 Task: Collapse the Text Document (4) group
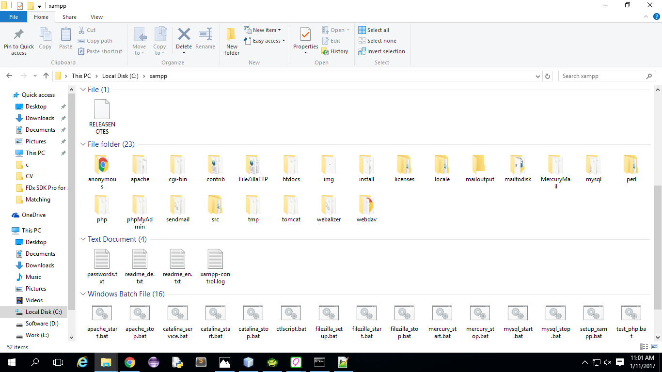tap(83, 239)
